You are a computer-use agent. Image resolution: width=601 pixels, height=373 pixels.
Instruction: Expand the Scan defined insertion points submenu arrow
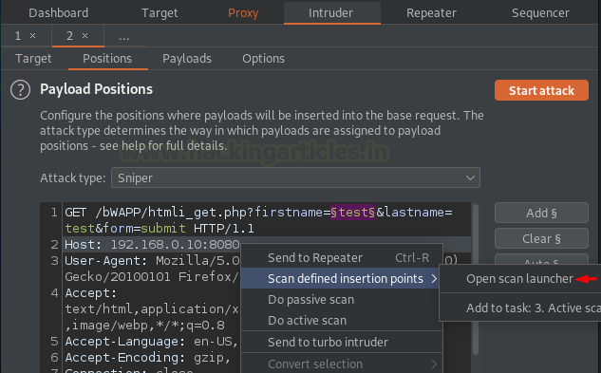[434, 279]
